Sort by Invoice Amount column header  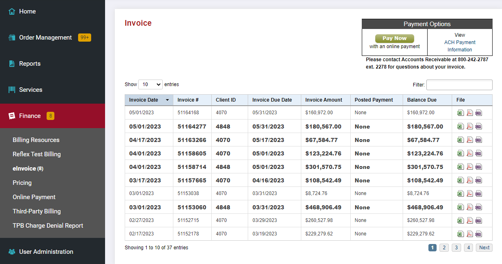tap(326, 100)
